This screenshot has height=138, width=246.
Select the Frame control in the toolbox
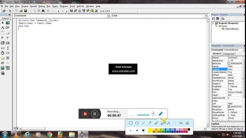coord(3,33)
